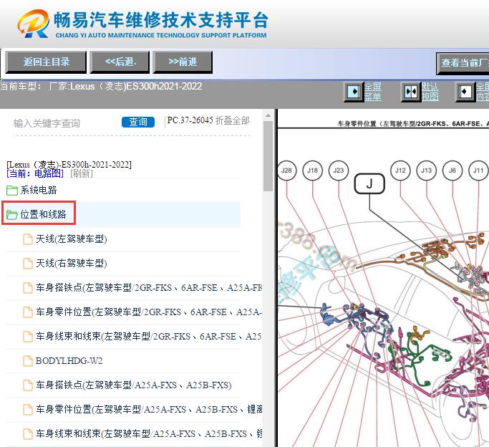
Task: Open 天线(左驾驶车型) document
Action: (72, 239)
